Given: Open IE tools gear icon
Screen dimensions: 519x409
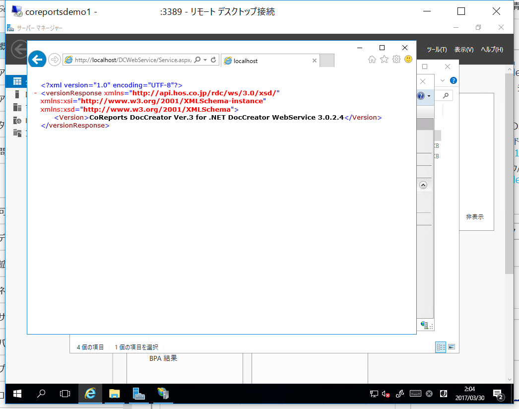Looking at the screenshot, I should [396, 59].
